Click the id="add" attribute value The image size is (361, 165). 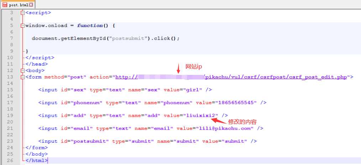tap(79, 115)
